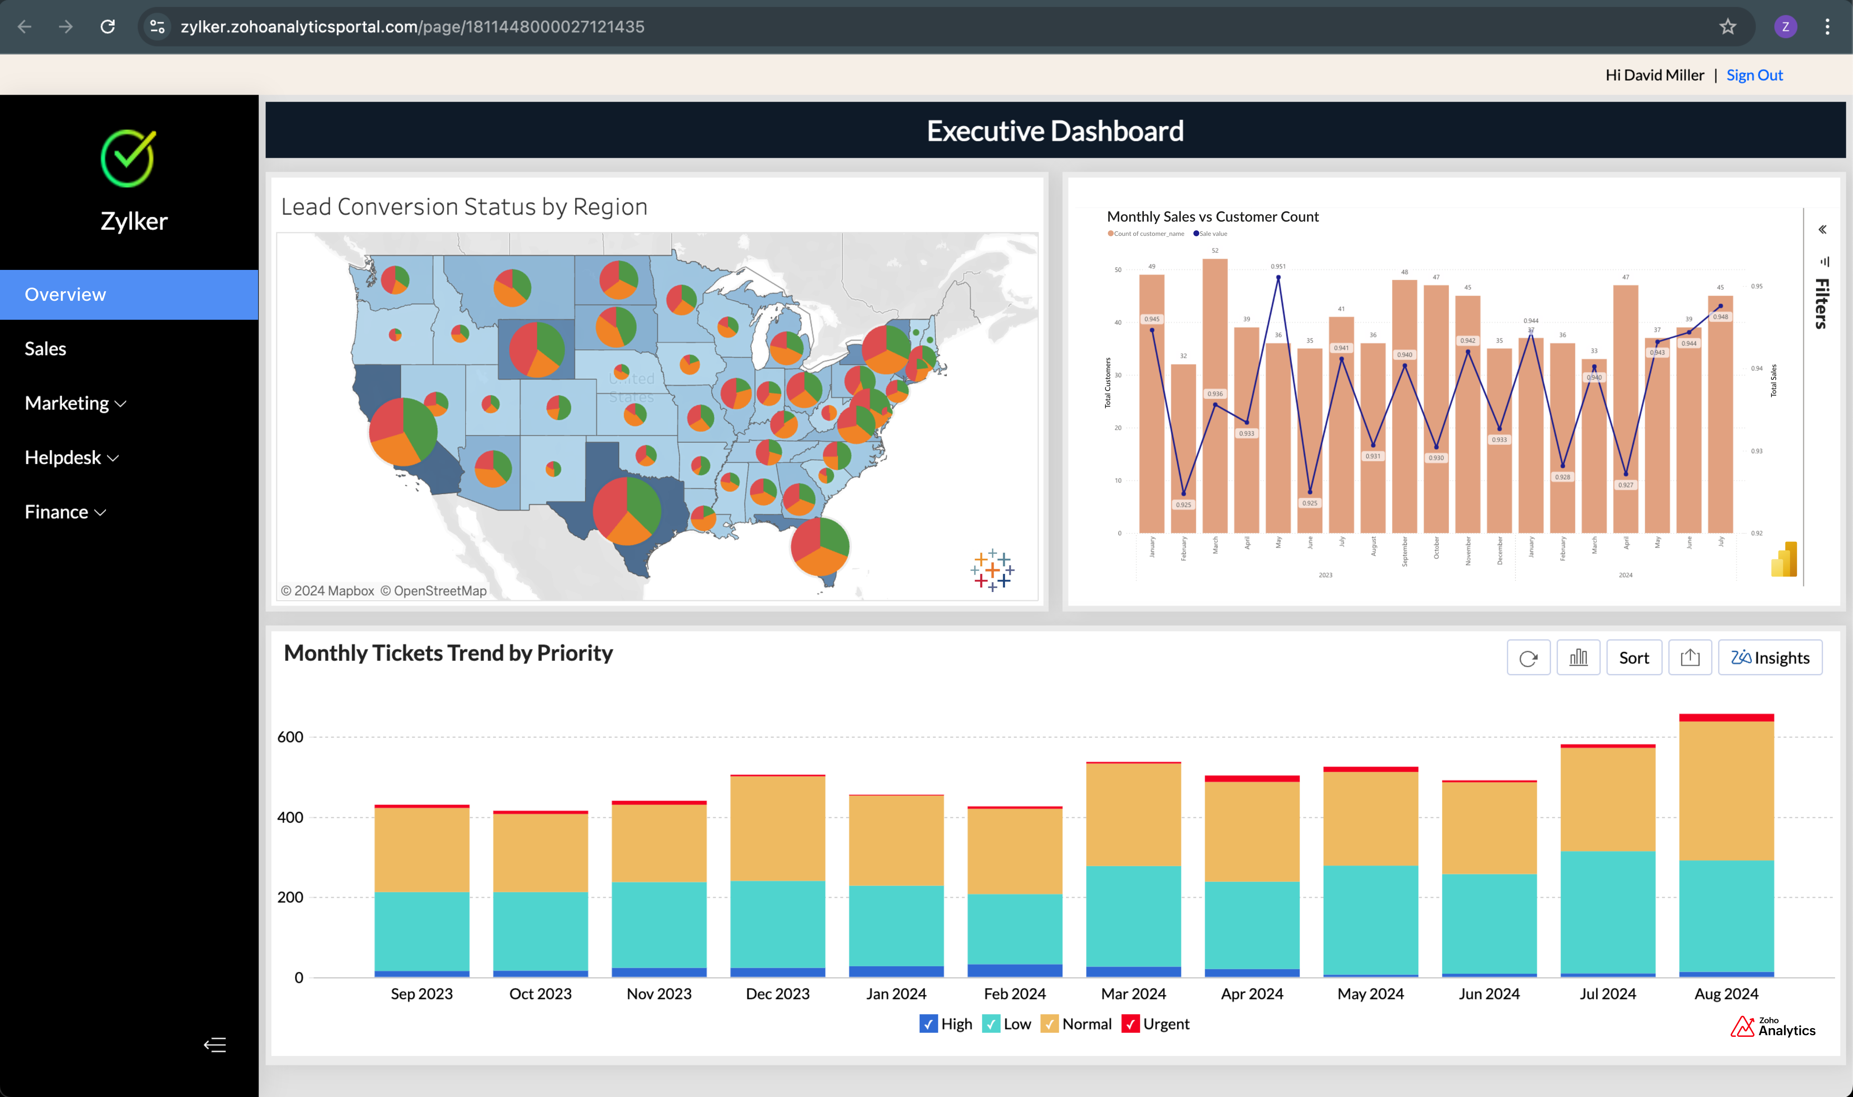Disable the Urgent priority legend checkbox
The width and height of the screenshot is (1853, 1097).
[1130, 1024]
